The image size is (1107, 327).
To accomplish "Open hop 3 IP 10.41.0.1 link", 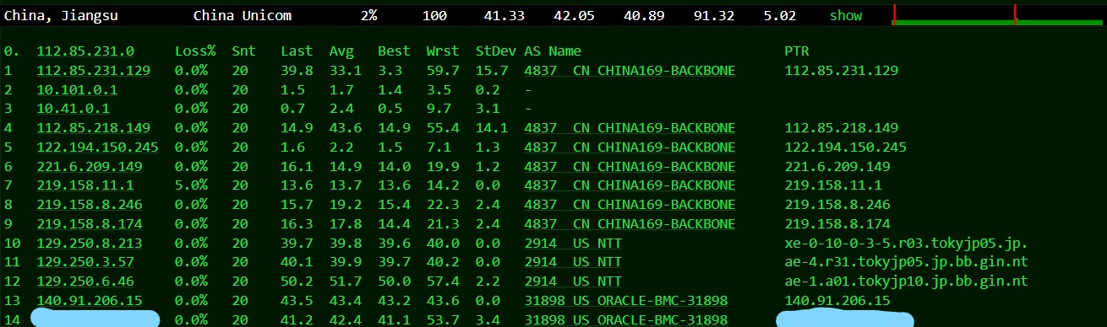I will (74, 108).
